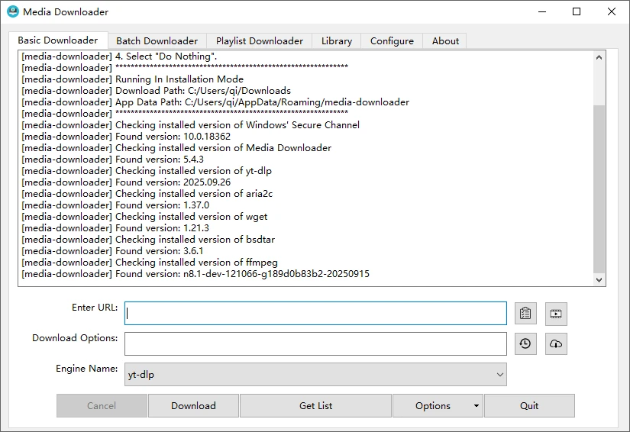Screen dimensions: 630x432
Task: Open the Playlist Downloader tab
Action: pyautogui.click(x=259, y=41)
